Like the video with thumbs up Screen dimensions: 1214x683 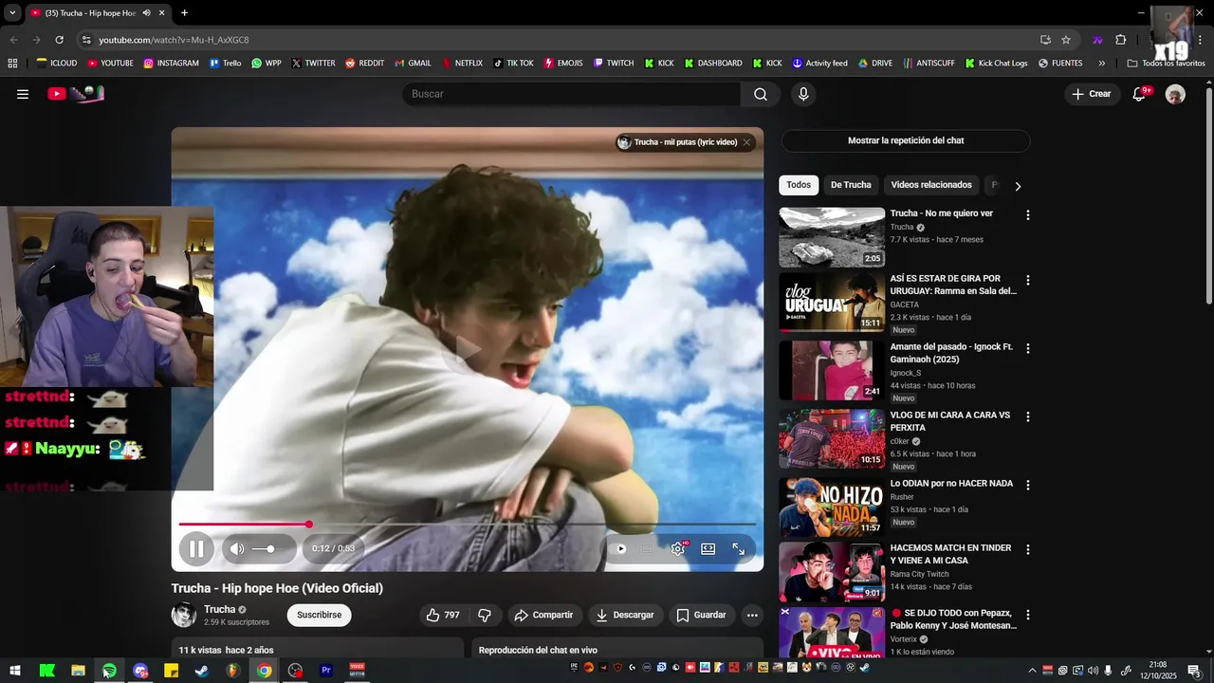coord(443,615)
